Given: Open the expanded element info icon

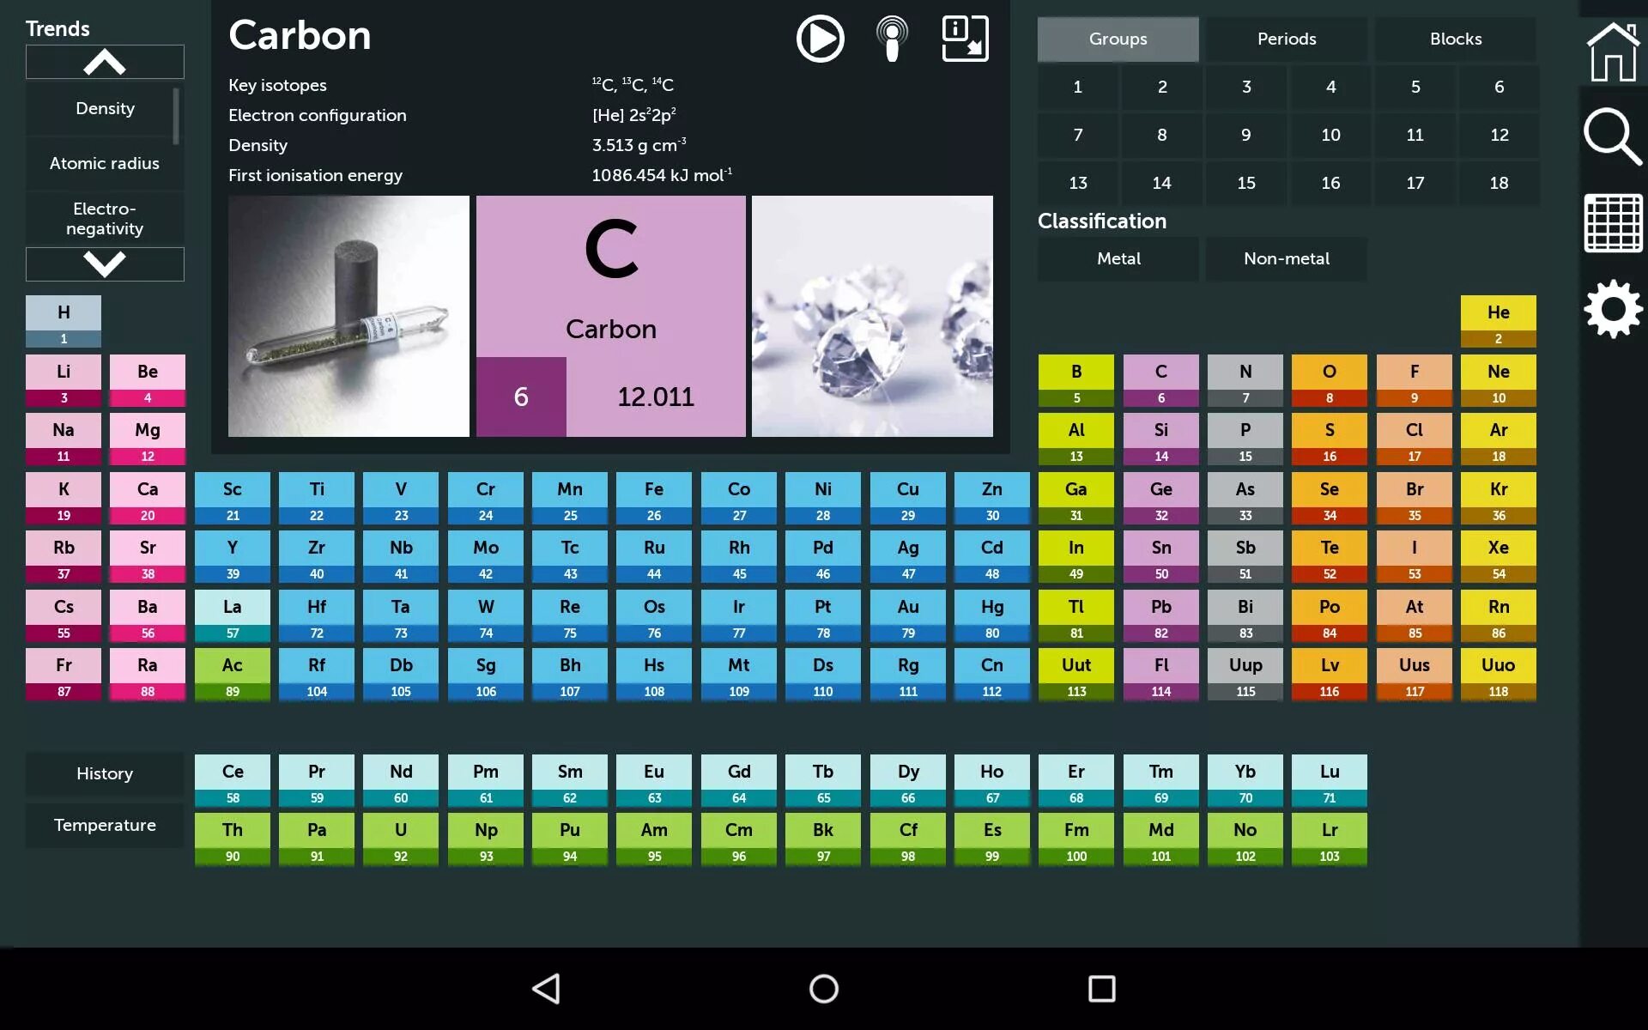Looking at the screenshot, I should coord(965,39).
